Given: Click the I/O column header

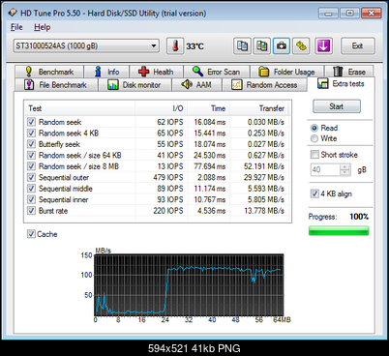Looking at the screenshot, I should (x=162, y=108).
